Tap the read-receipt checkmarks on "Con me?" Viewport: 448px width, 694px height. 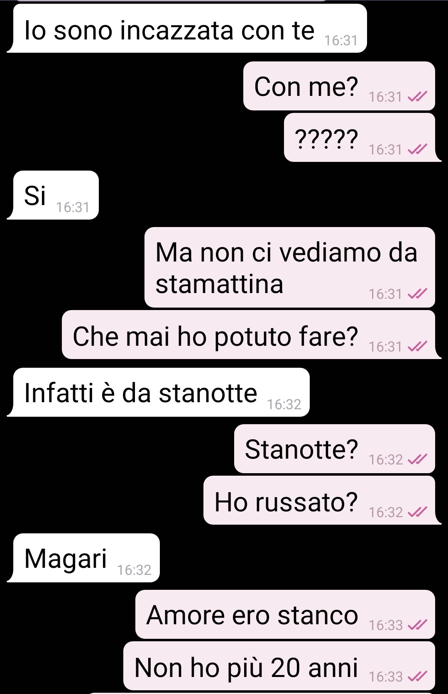pyautogui.click(x=417, y=97)
